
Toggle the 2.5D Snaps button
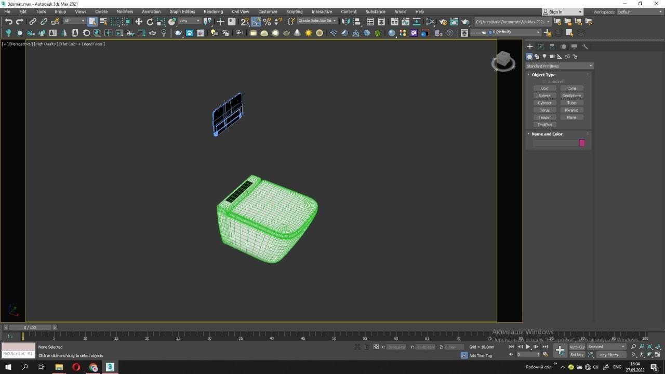(x=245, y=21)
